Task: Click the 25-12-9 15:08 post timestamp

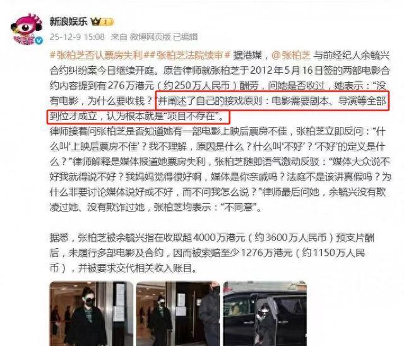Action: pyautogui.click(x=77, y=37)
